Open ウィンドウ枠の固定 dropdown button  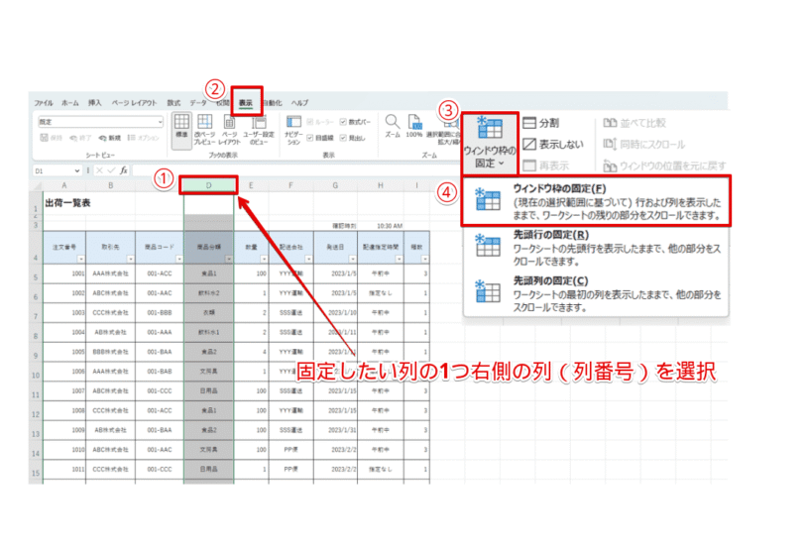click(x=490, y=143)
